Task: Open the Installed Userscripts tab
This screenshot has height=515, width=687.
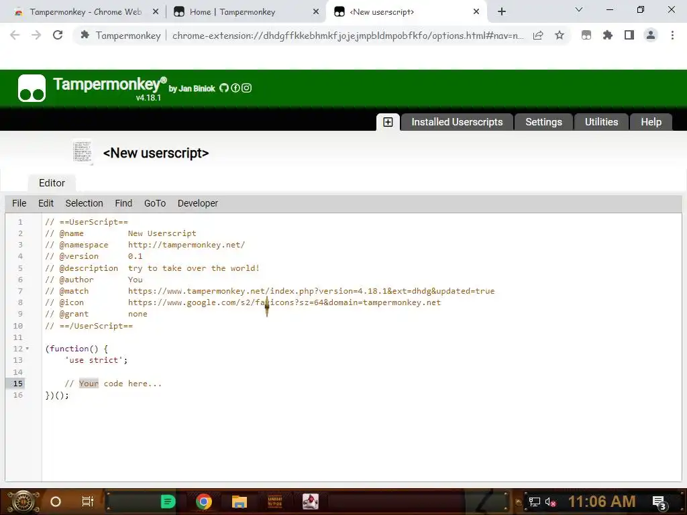Action: click(456, 122)
